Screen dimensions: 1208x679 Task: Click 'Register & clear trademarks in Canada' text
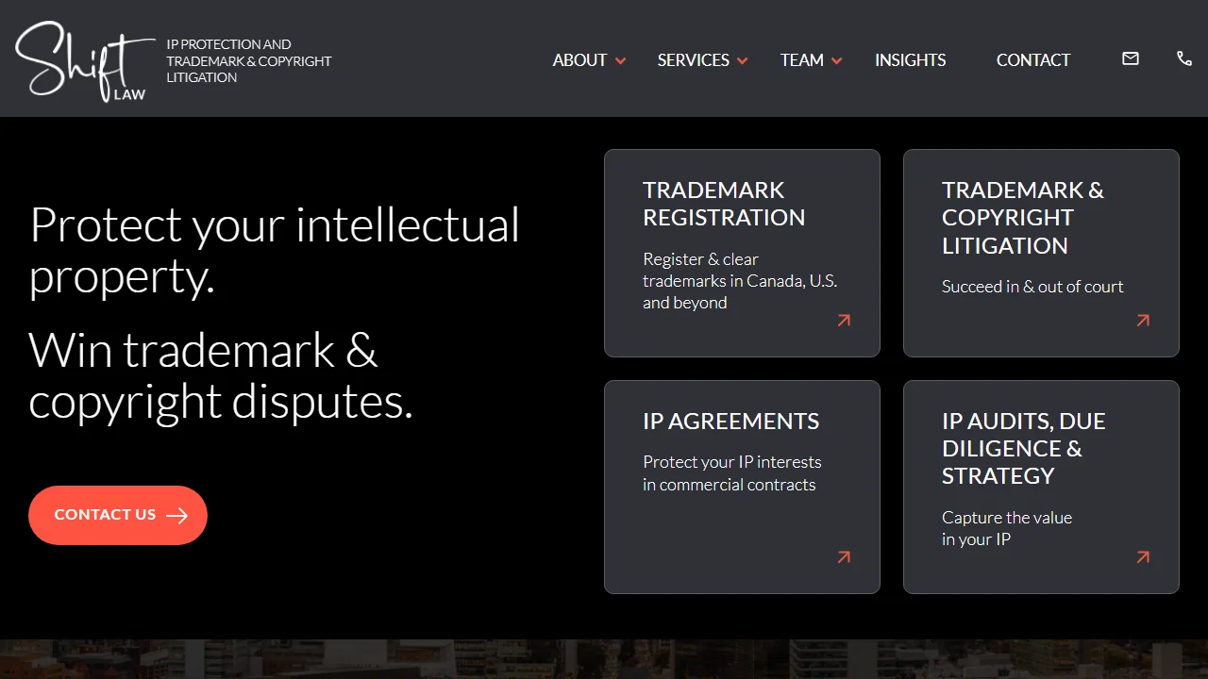click(740, 280)
